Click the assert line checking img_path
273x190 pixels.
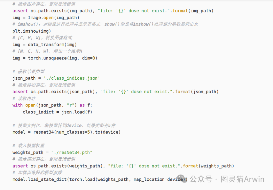(x=113, y=11)
